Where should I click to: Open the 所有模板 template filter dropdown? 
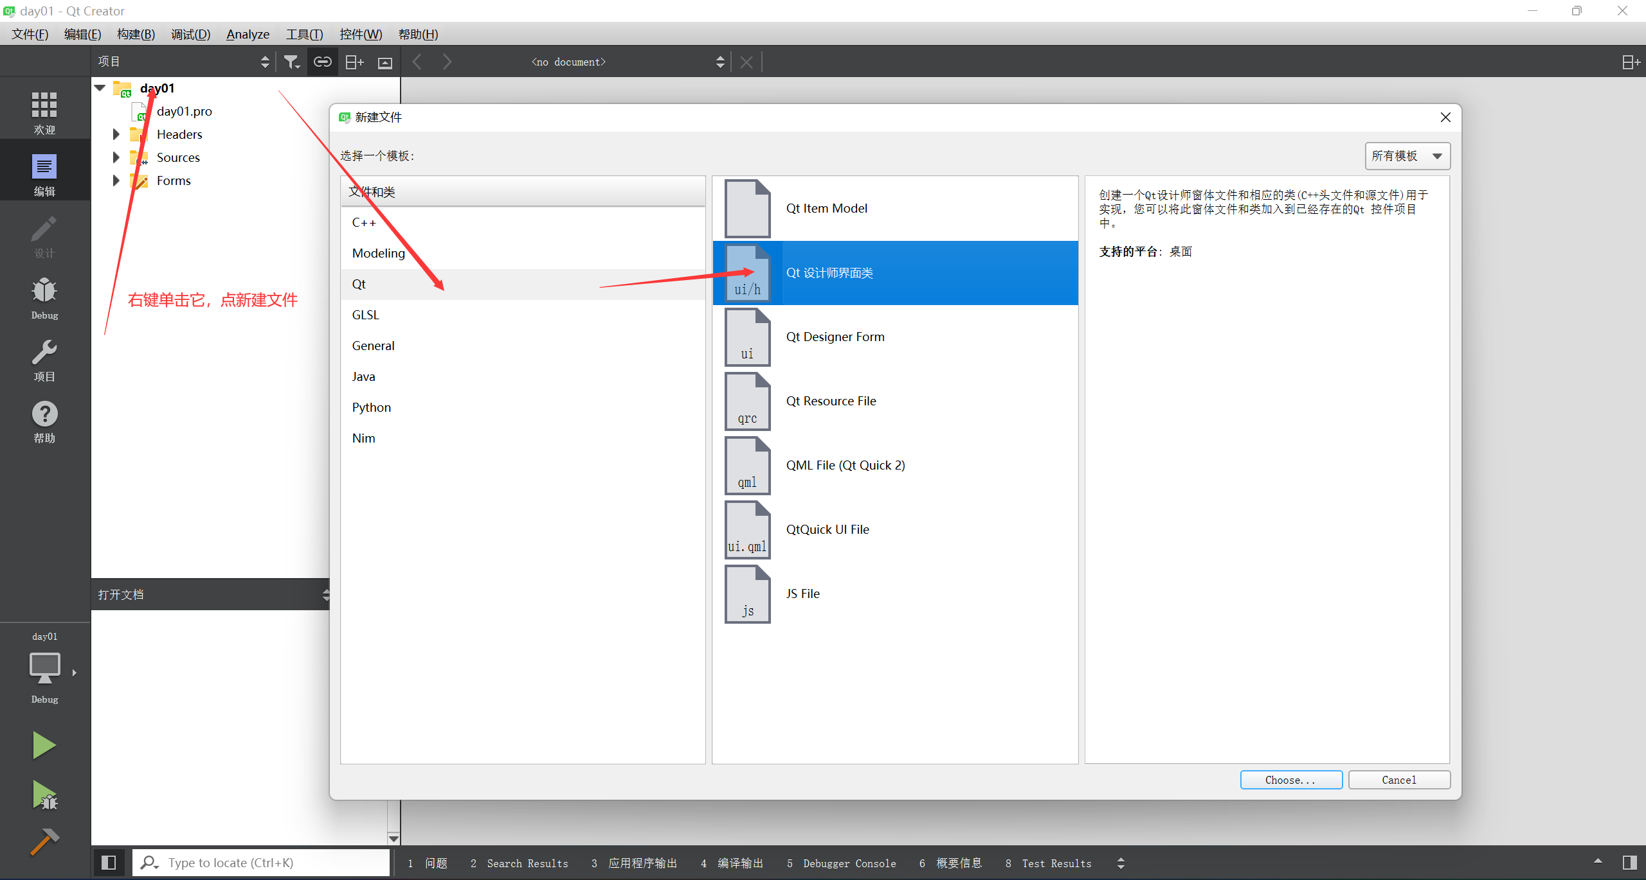(1407, 156)
